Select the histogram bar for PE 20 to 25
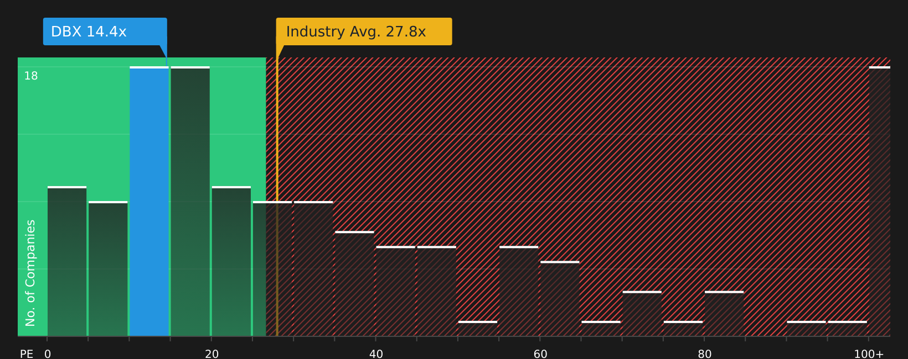The image size is (908, 359). pos(231,261)
